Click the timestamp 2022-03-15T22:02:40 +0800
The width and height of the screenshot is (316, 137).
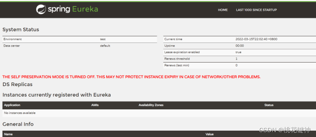[x=256, y=39]
